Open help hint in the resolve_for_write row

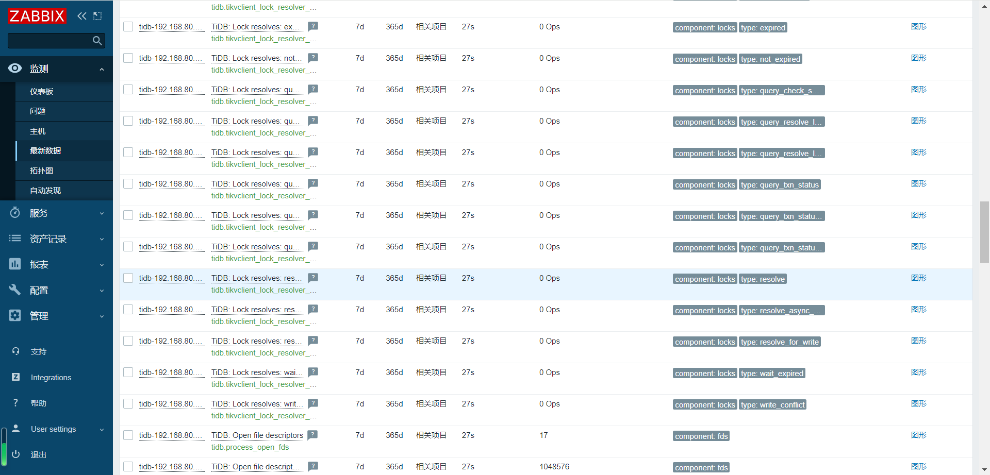[x=313, y=341]
